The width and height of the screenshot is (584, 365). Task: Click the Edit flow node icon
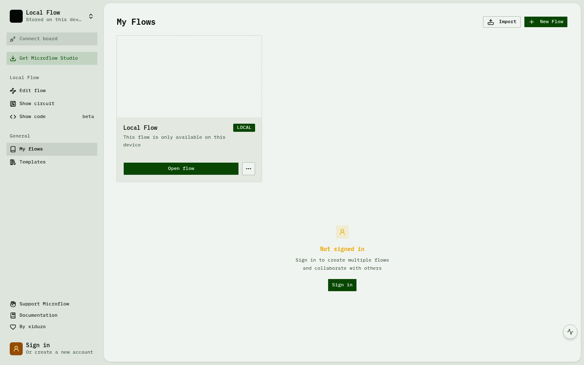click(13, 91)
